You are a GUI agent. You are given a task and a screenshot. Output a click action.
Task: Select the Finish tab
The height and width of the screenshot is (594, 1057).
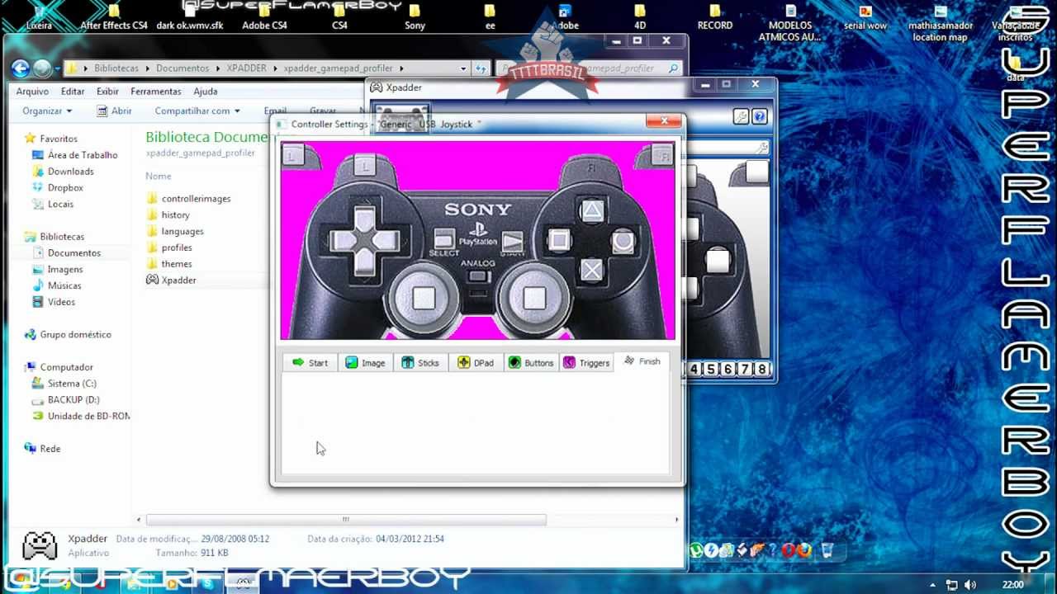coord(642,361)
